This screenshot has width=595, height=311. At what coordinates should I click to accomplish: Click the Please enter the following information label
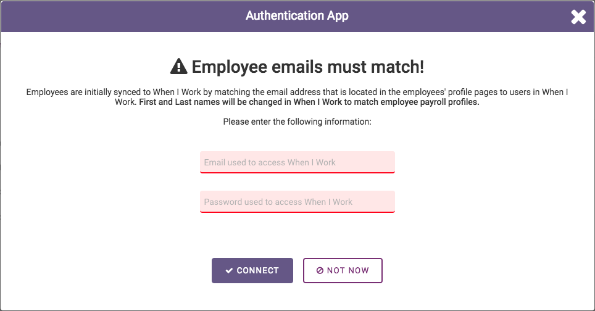point(297,122)
